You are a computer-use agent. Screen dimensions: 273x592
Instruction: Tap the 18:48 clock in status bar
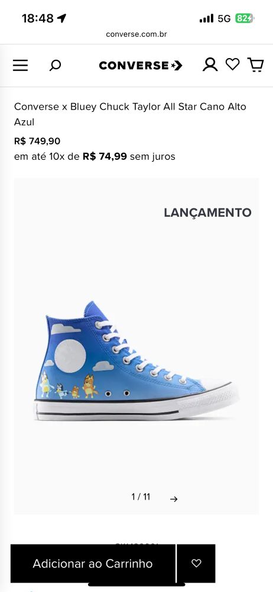click(x=38, y=18)
